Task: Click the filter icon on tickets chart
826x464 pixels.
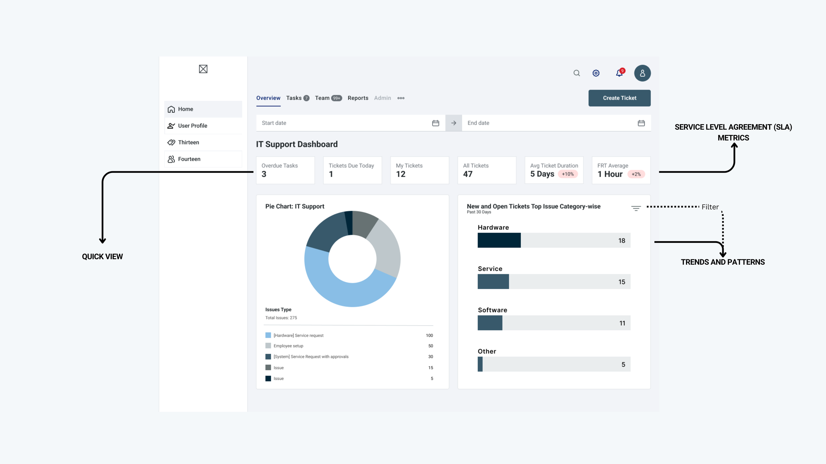Action: 636,208
